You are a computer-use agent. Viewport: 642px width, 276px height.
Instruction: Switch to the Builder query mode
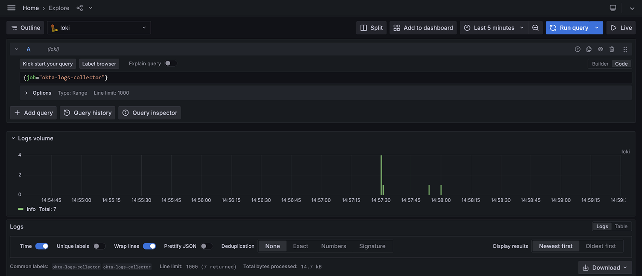coord(600,64)
